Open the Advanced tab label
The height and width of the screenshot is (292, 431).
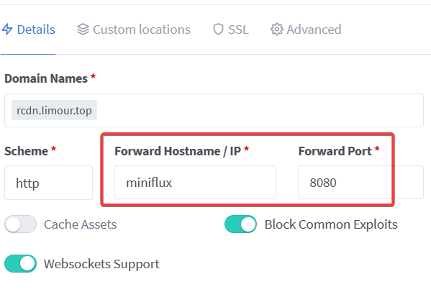314,29
